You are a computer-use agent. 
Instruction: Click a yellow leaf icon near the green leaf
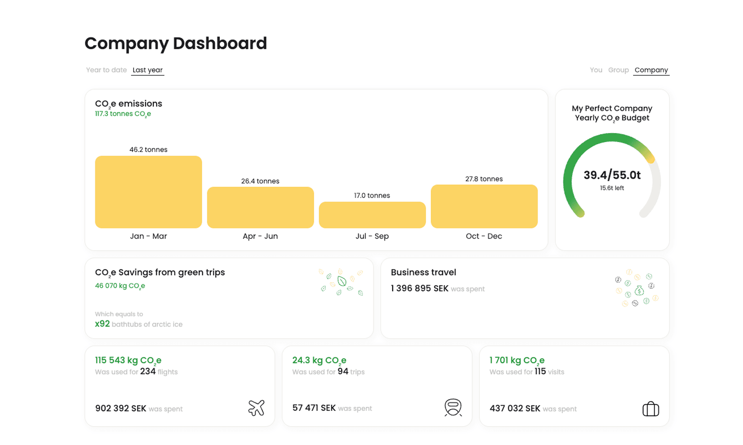352,278
